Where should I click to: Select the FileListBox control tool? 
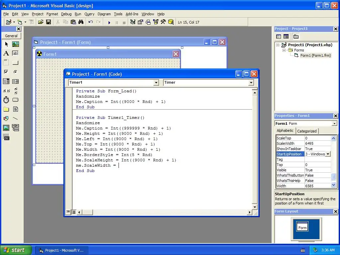click(15, 109)
